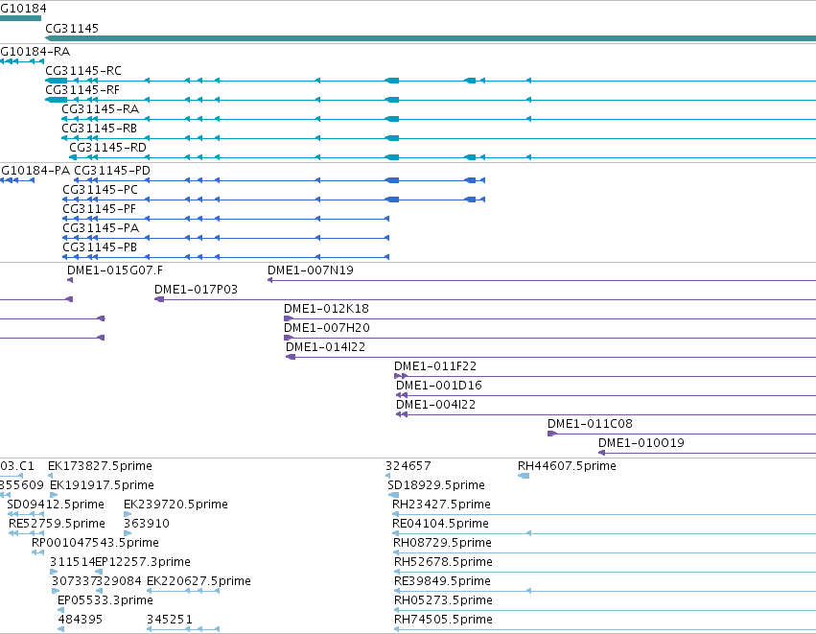Click the 324657 alignment arrow
Screen dimensions: 816x634
(x=387, y=476)
